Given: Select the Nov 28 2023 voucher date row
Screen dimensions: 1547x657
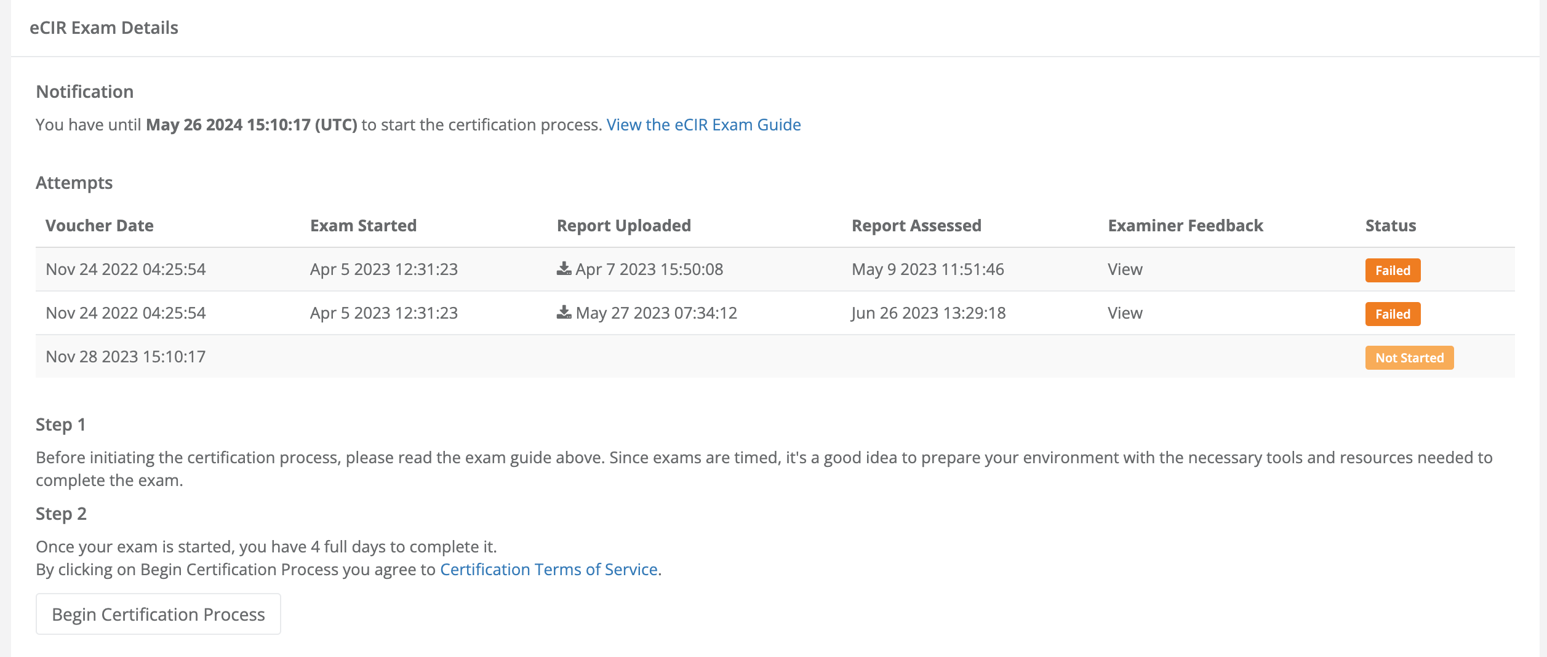Looking at the screenshot, I should tap(126, 357).
